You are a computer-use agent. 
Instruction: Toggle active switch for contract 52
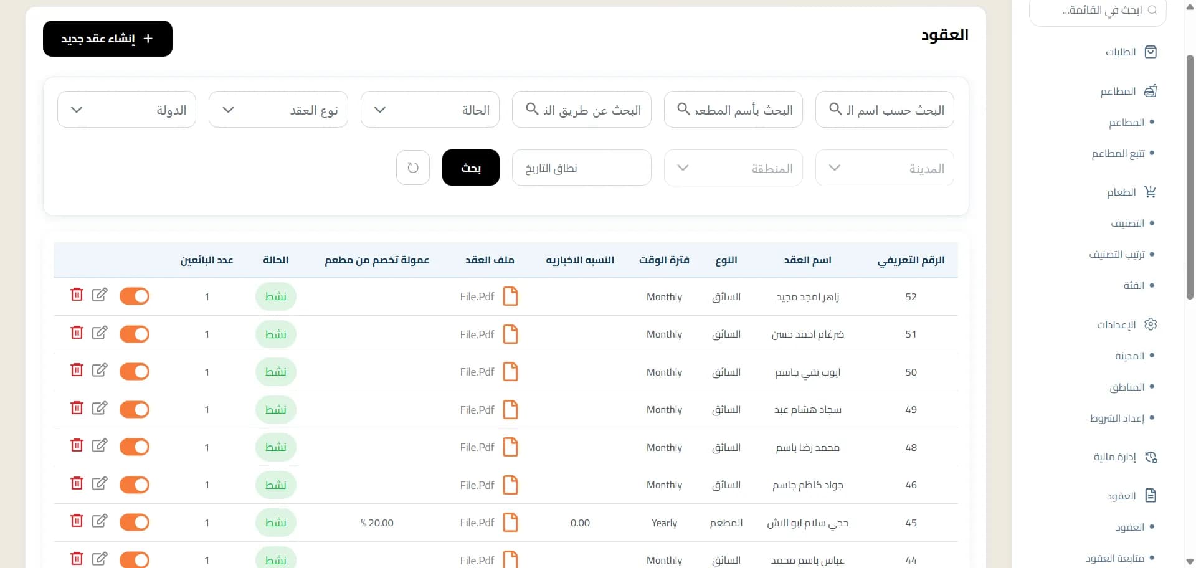(x=135, y=296)
